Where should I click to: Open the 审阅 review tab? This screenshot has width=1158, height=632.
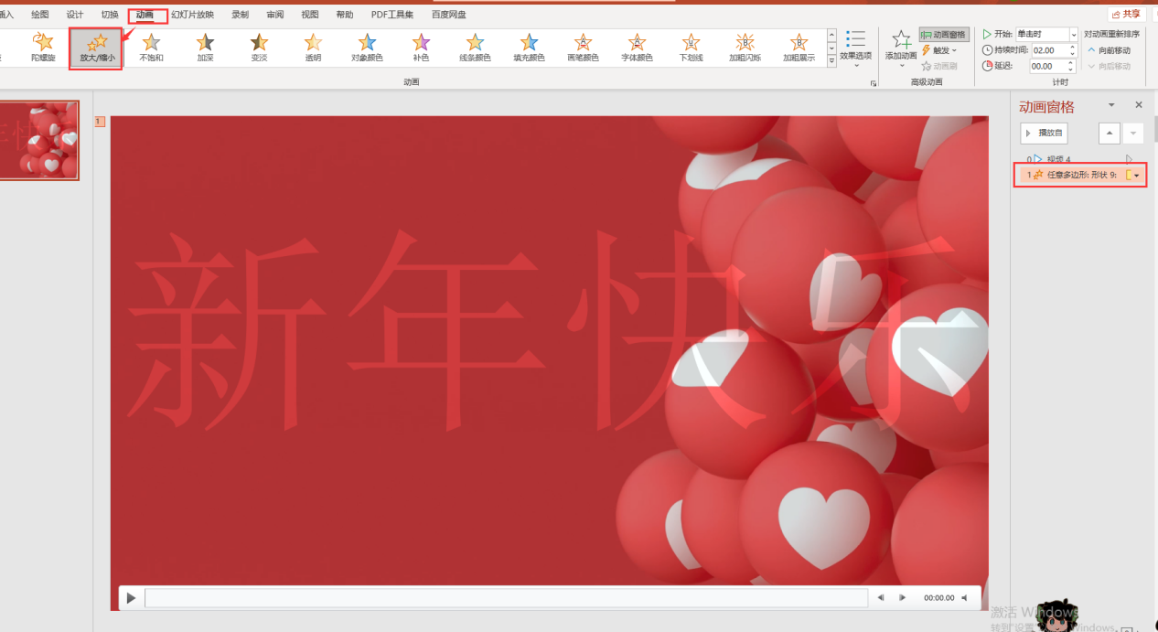click(275, 15)
